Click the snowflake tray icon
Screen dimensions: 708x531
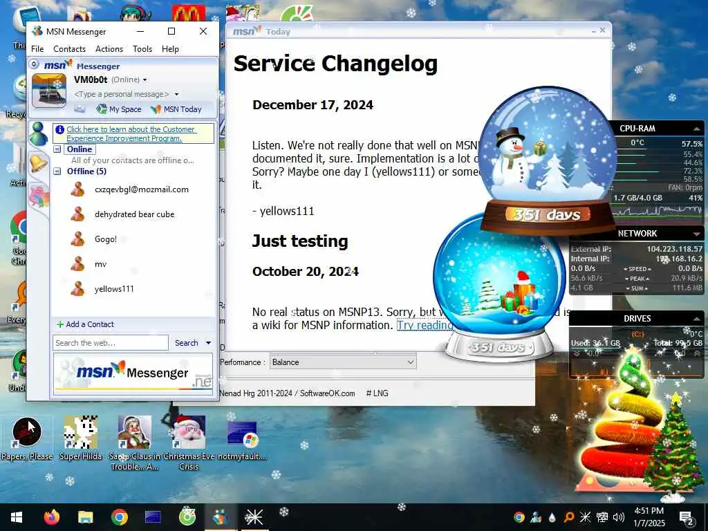click(x=585, y=517)
